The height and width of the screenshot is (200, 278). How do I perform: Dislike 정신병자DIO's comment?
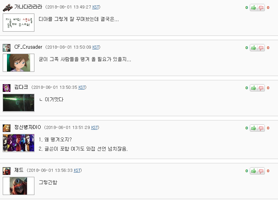click(261, 128)
